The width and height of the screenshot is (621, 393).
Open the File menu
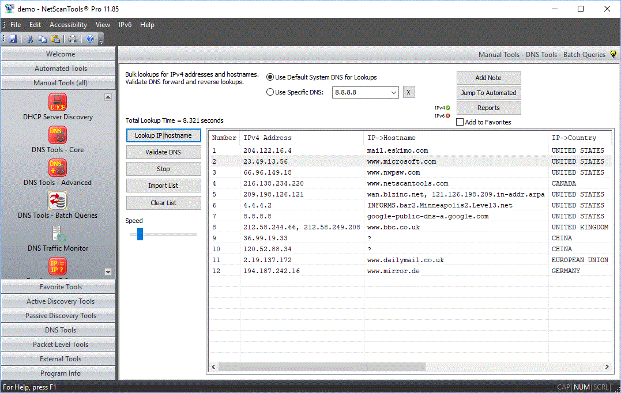16,25
